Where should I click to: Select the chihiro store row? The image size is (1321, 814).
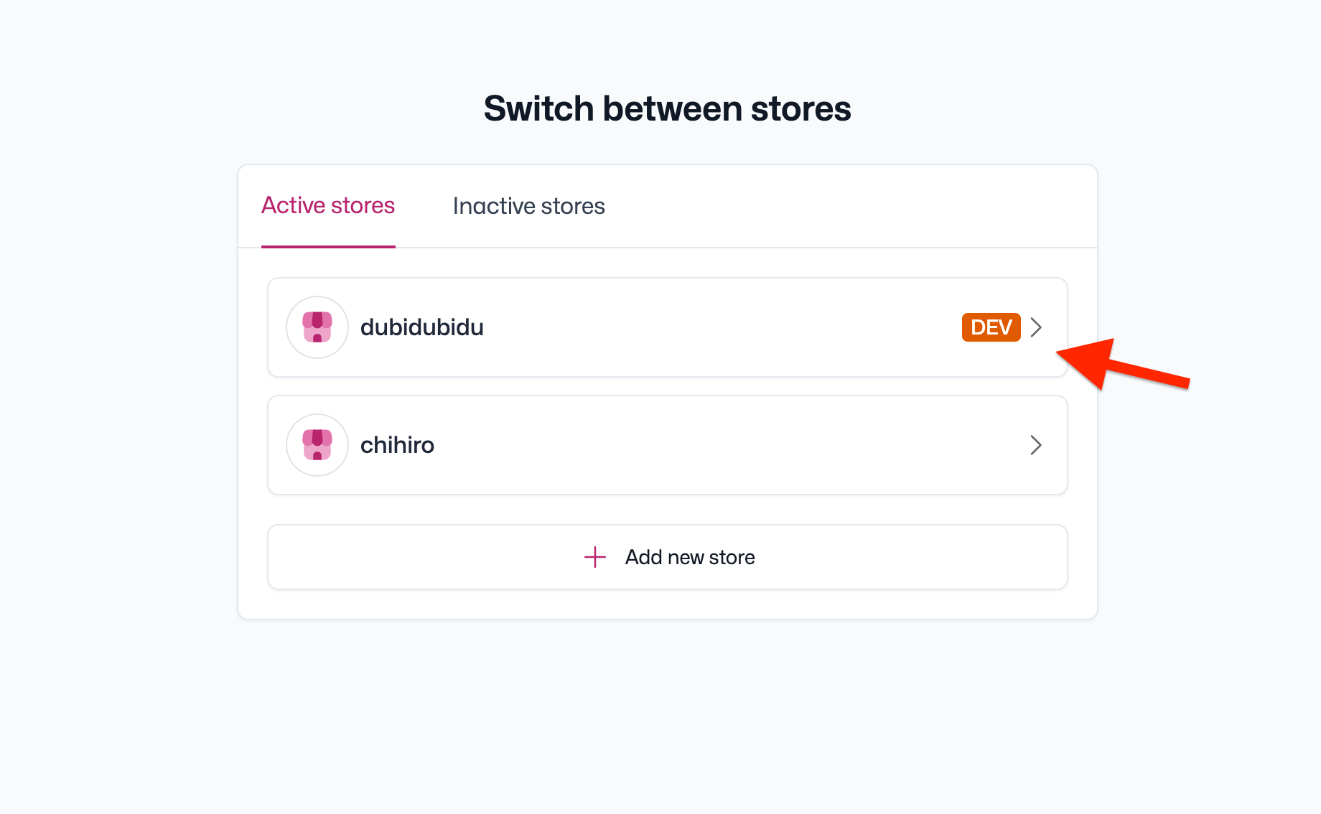667,445
